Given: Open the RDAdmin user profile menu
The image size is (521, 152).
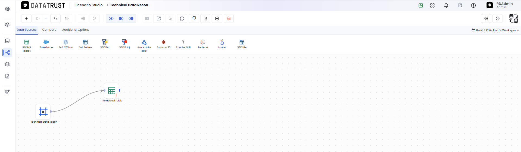Looking at the screenshot, I should click(500, 5).
